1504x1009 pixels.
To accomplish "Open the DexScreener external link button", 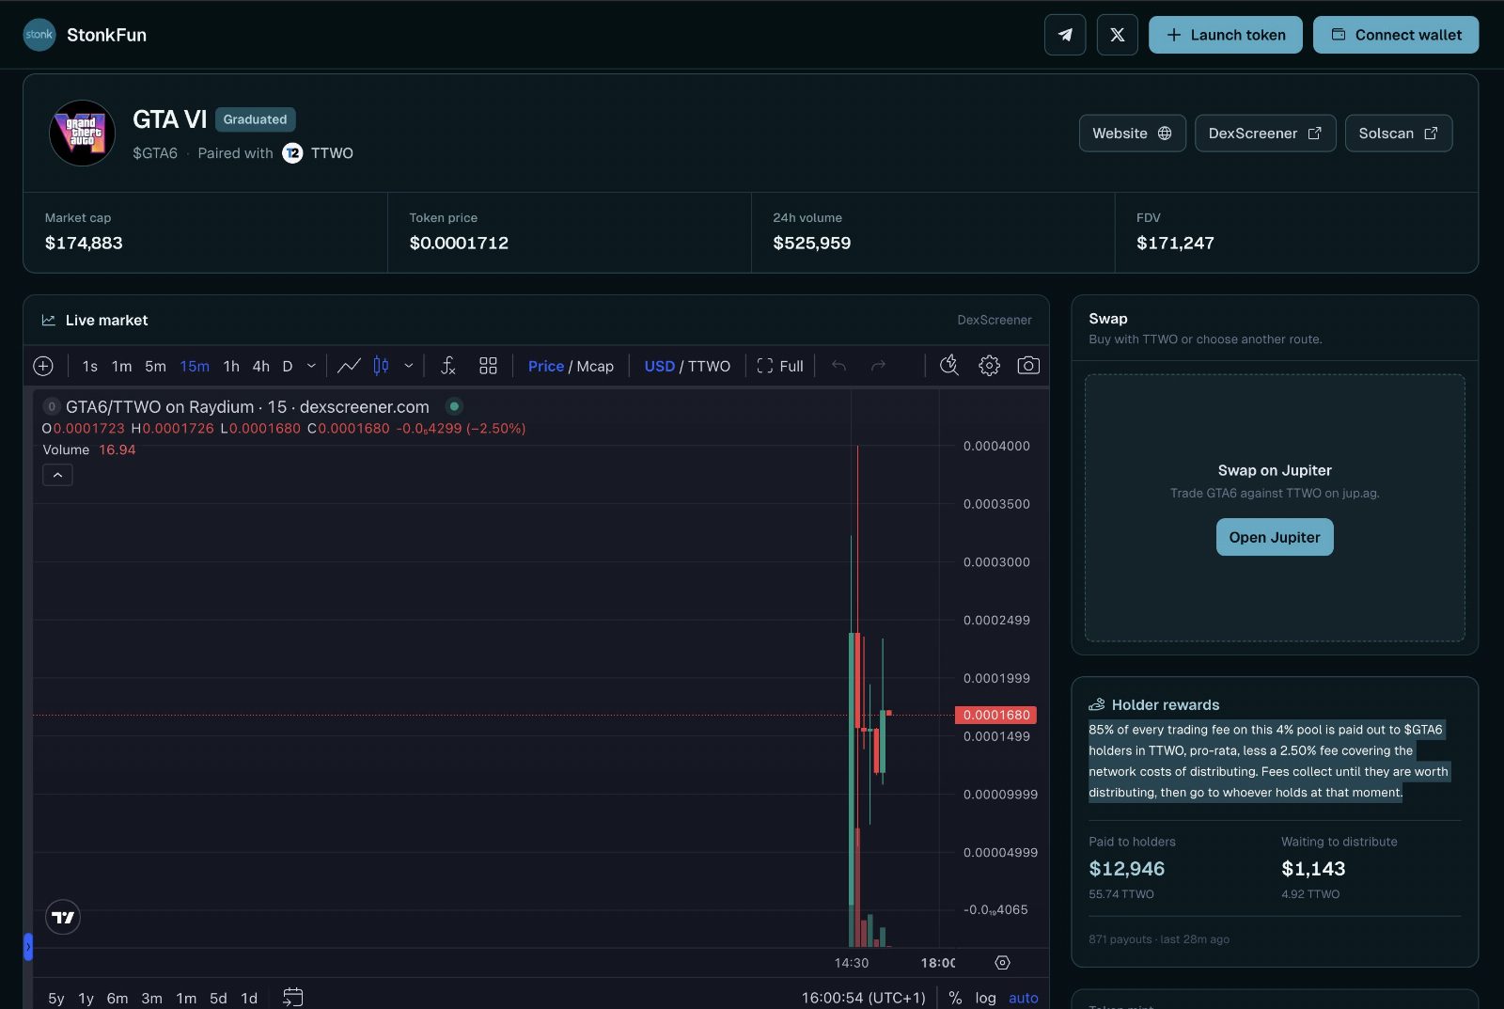I will [x=1265, y=134].
